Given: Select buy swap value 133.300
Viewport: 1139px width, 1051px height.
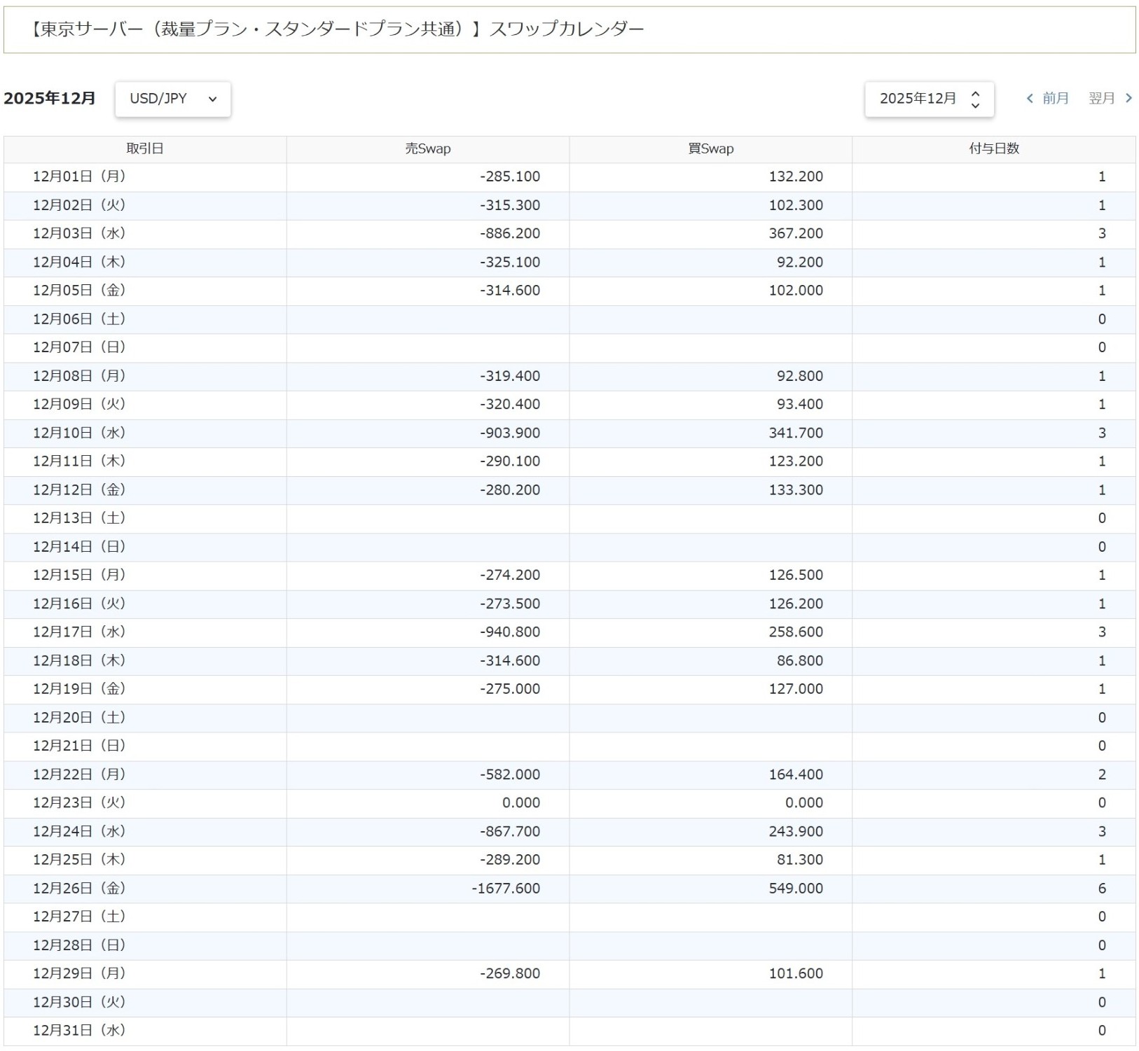Looking at the screenshot, I should click(x=796, y=489).
